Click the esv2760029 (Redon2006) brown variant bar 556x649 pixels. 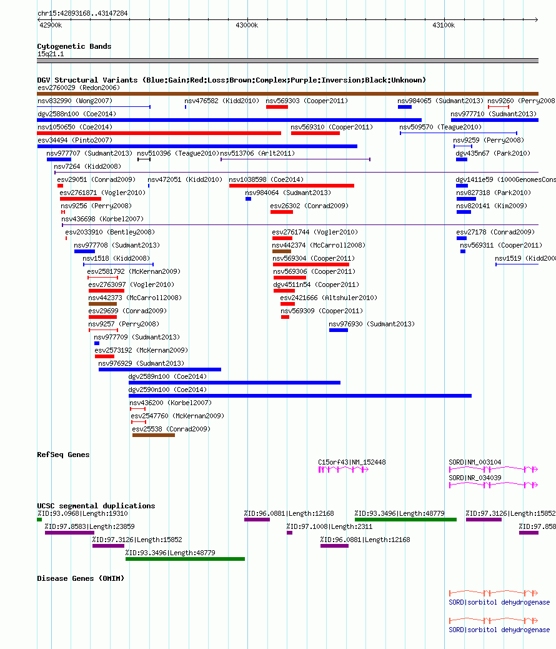point(287,94)
